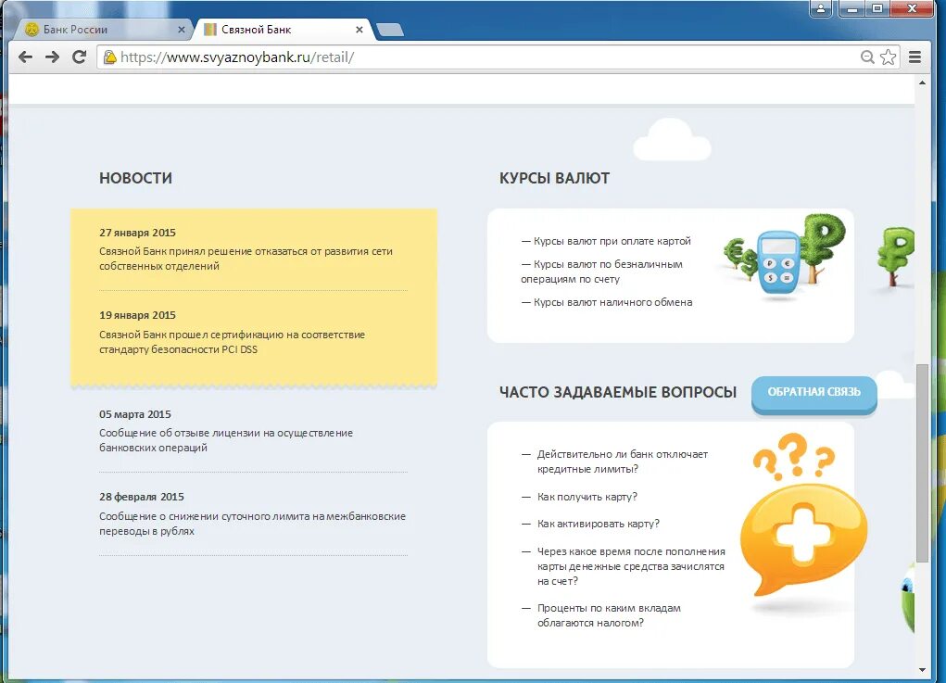
Task: Switch to the Банк России tab
Action: 103,29
